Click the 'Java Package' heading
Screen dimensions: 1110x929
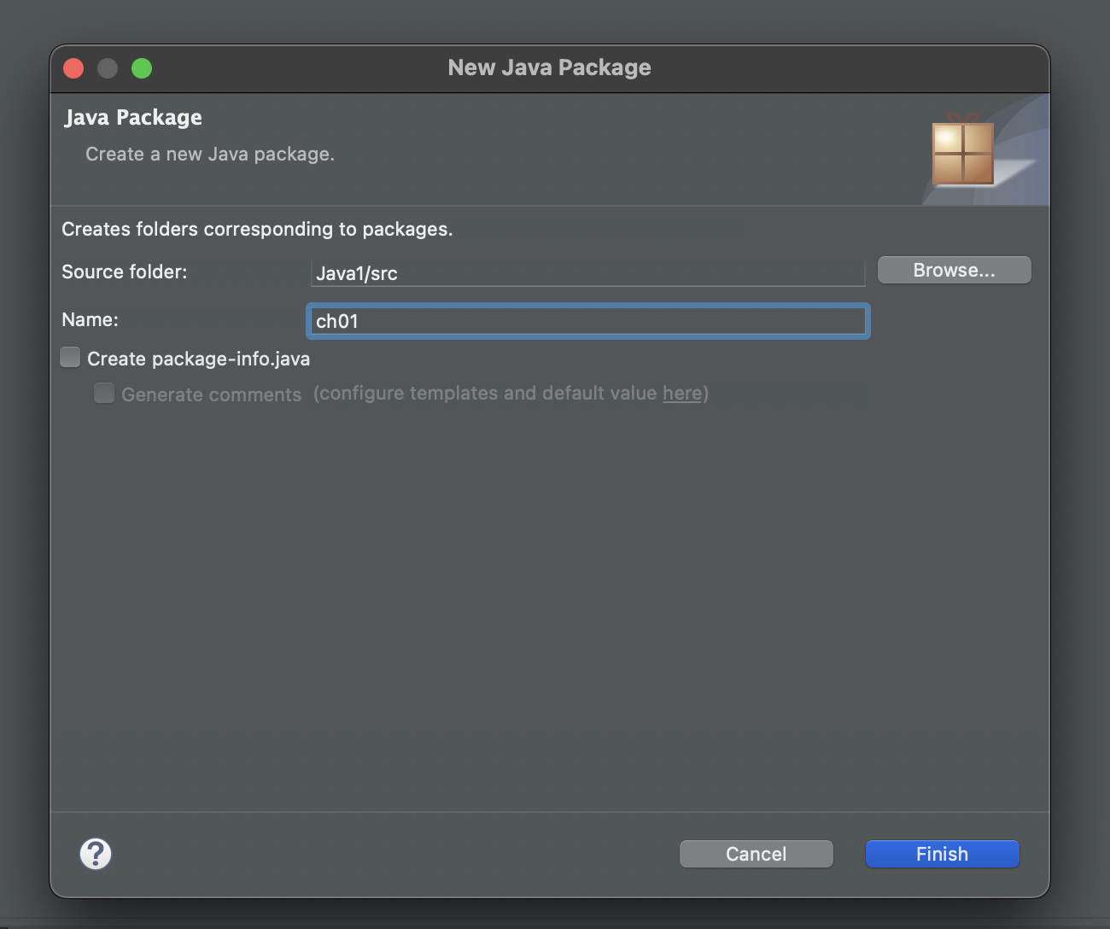pos(134,118)
